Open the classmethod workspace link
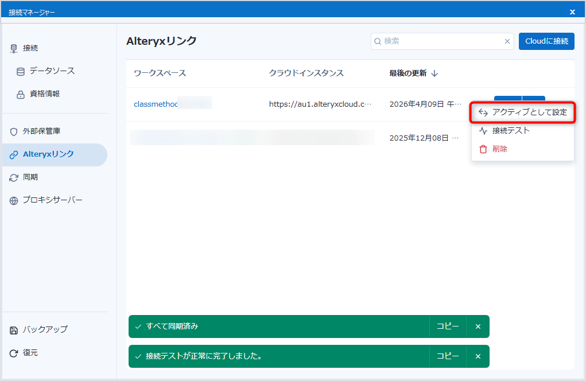 (152, 103)
